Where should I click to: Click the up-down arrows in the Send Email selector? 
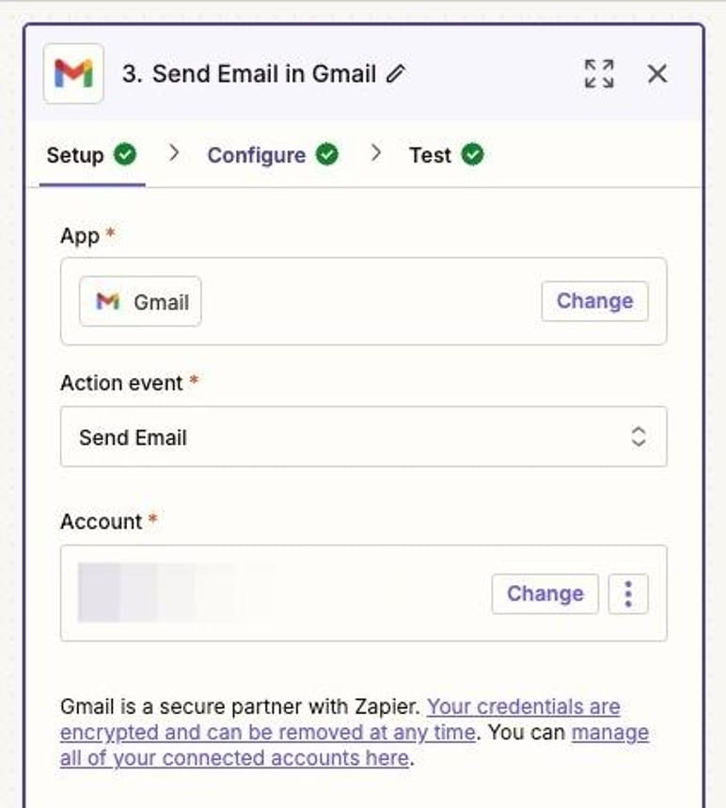pos(637,436)
